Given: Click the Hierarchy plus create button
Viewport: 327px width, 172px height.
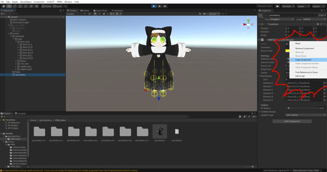Looking at the screenshot, I should tap(2, 14).
